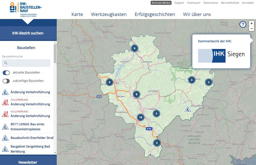The width and height of the screenshot is (256, 165).
Task: Expand the IHK-Bezirk suchen panel
Action: coord(28,33)
